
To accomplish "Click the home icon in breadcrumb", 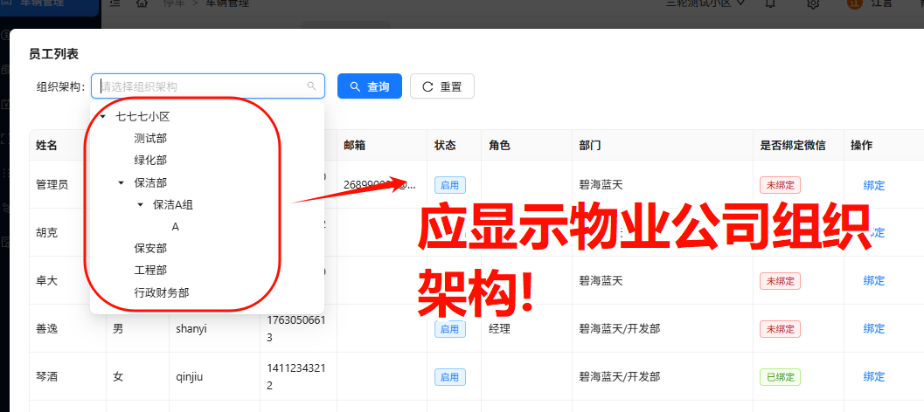I will pos(142,3).
